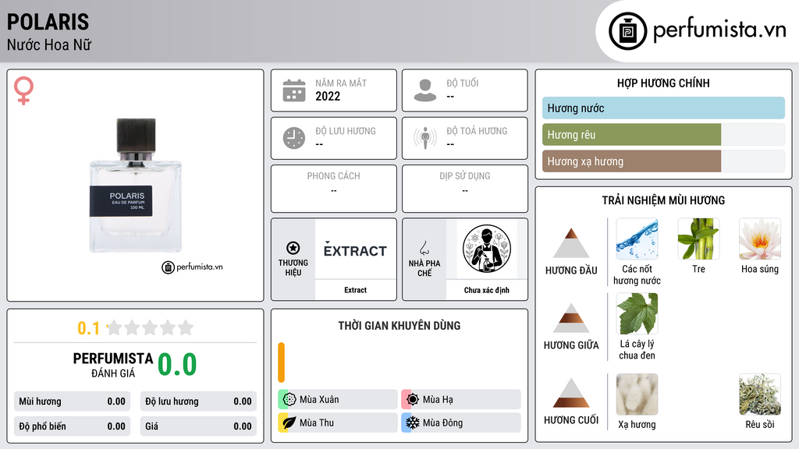Click the nose icon above Nhà Pha Chế

(424, 248)
